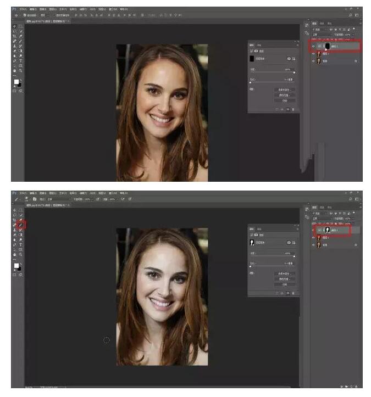Viewport: 371px width, 397px height.
Task: Hide the top adjustment layer in lower screenshot
Action: 313,230
